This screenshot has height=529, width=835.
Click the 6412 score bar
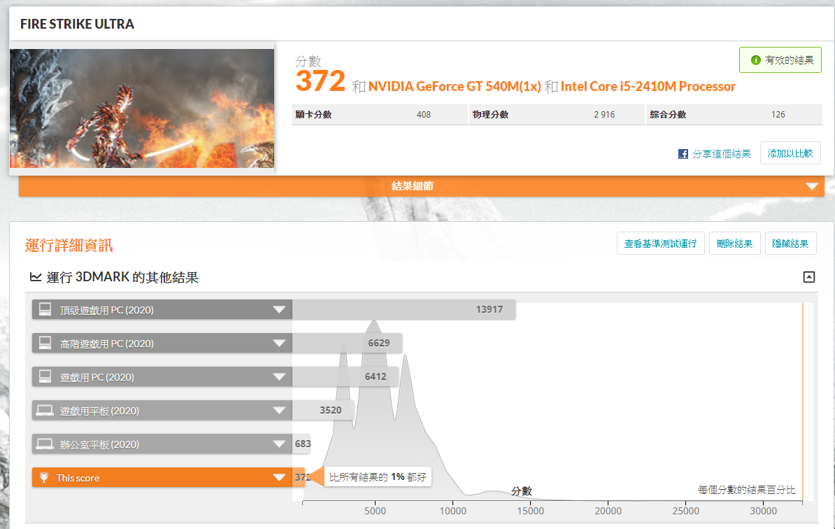tap(345, 376)
